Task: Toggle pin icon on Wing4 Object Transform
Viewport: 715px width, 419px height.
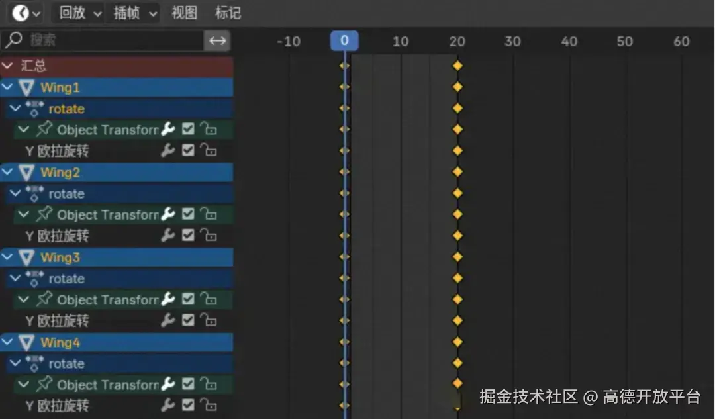Action: (x=44, y=383)
